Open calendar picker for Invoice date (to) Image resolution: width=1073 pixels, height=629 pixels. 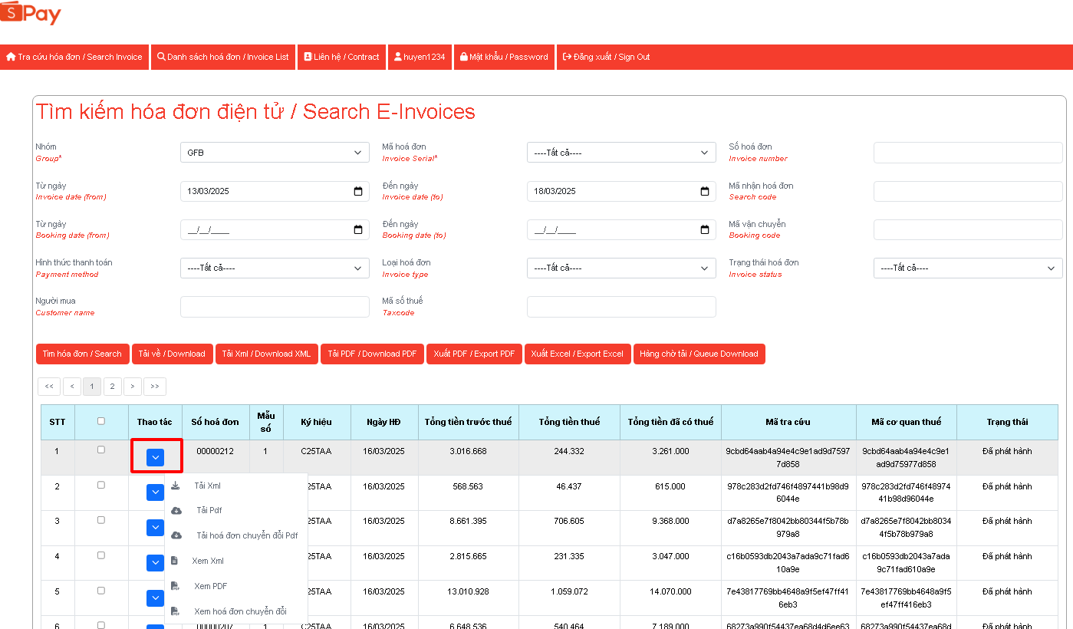pos(705,191)
